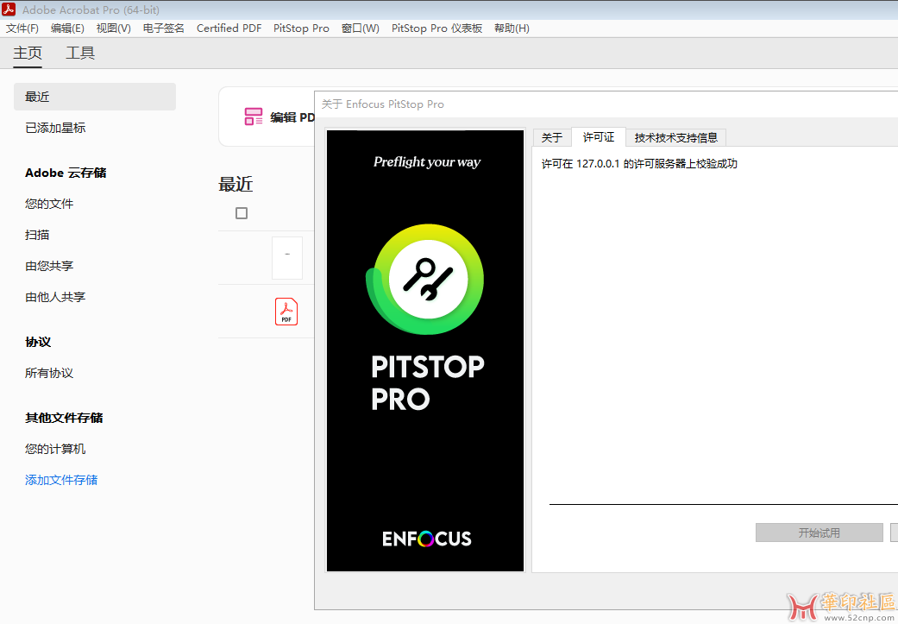Click the red PDF file icon in recent list

(x=286, y=312)
